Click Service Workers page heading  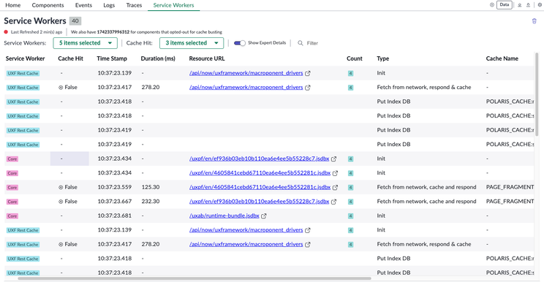(35, 20)
